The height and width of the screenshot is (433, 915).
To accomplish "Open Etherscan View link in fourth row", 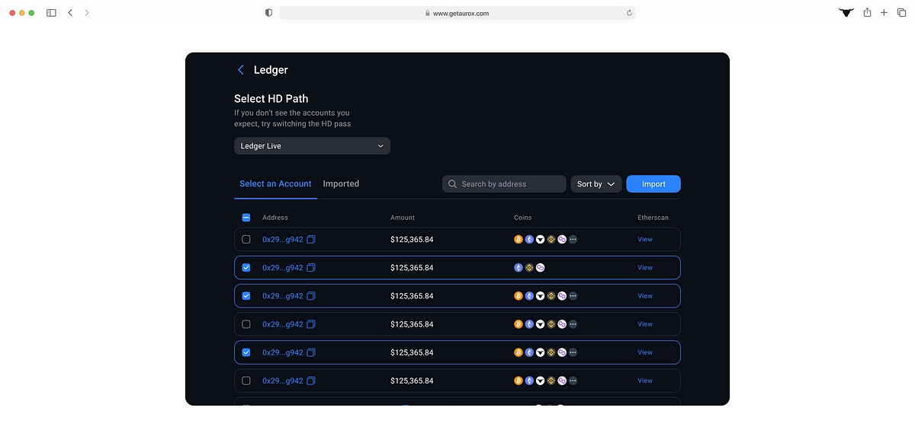I will coord(645,324).
